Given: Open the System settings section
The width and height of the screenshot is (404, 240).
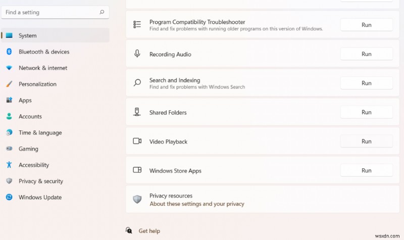Looking at the screenshot, I should [28, 35].
